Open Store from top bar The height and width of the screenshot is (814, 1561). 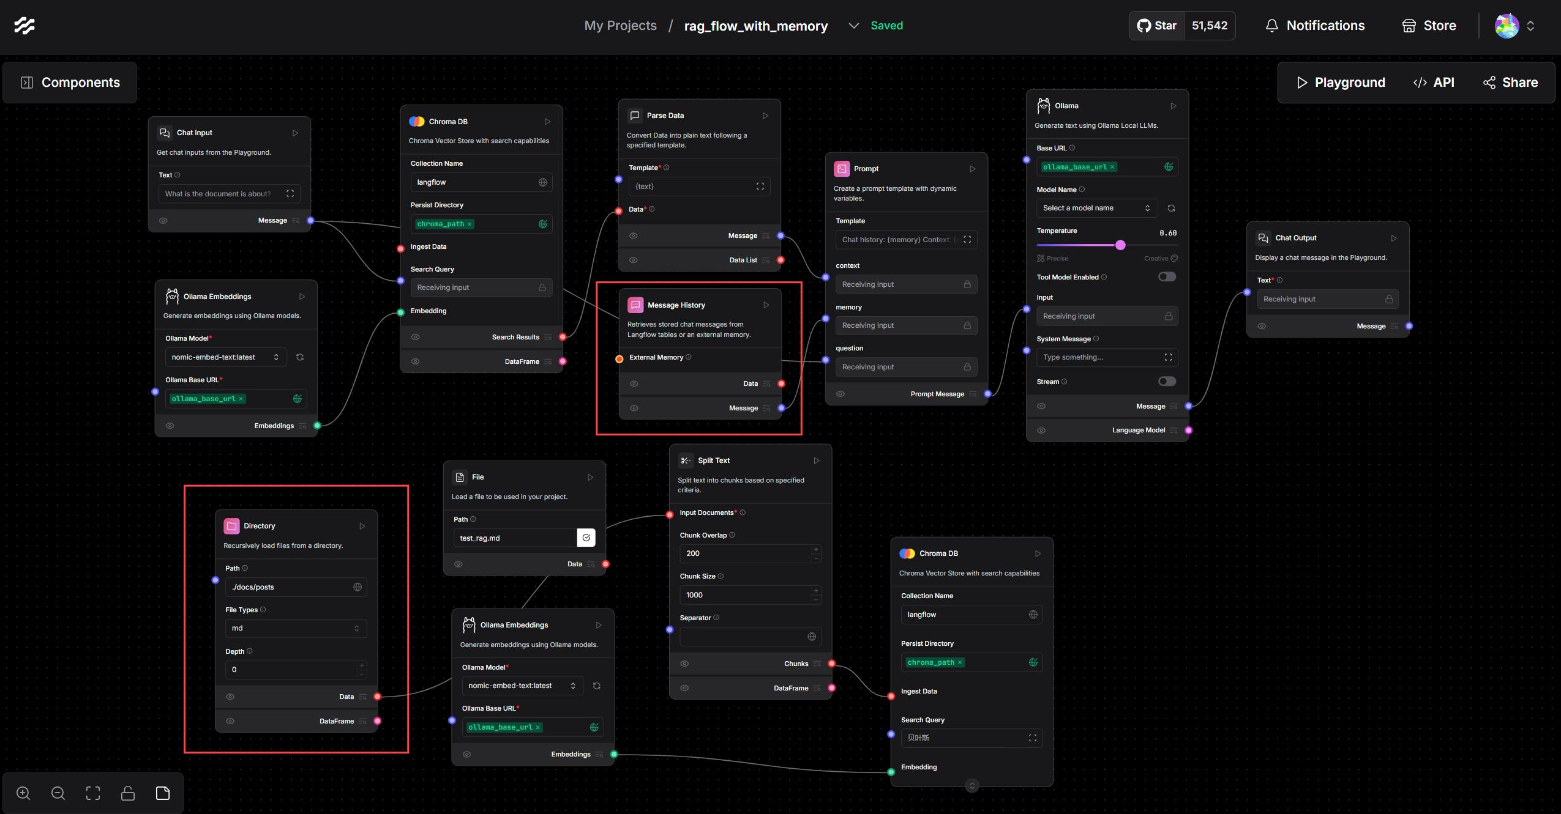[x=1429, y=26]
